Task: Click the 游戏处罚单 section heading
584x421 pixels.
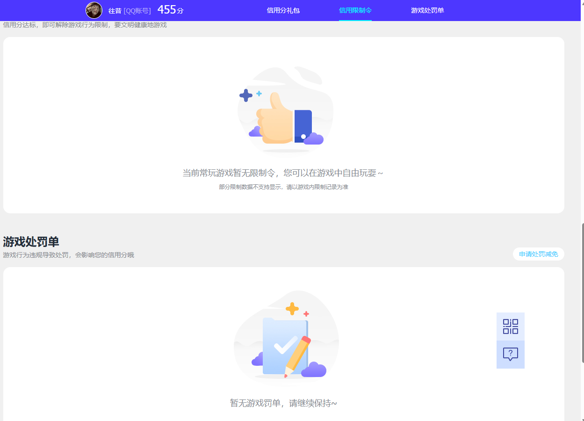Action: pos(31,242)
